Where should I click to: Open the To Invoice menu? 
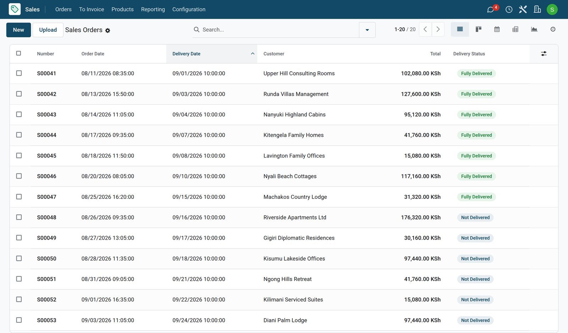(92, 9)
